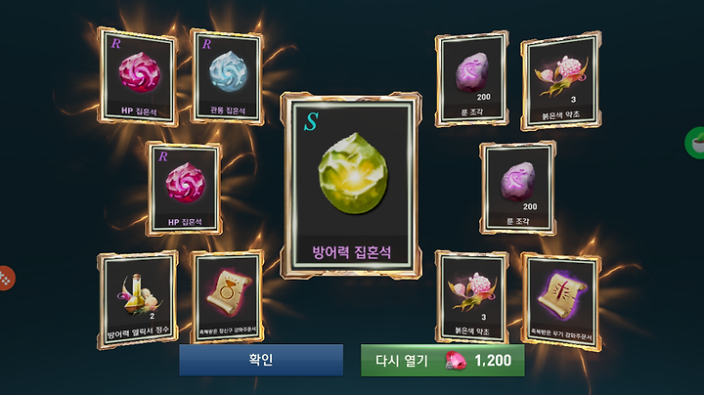Select 룬 조각 card next to 붉은색 약초
This screenshot has height=395, width=704.
click(471, 79)
